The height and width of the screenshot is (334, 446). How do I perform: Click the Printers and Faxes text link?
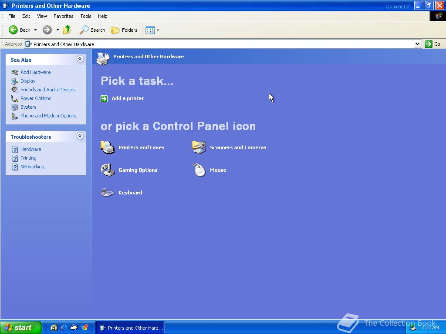pos(142,147)
